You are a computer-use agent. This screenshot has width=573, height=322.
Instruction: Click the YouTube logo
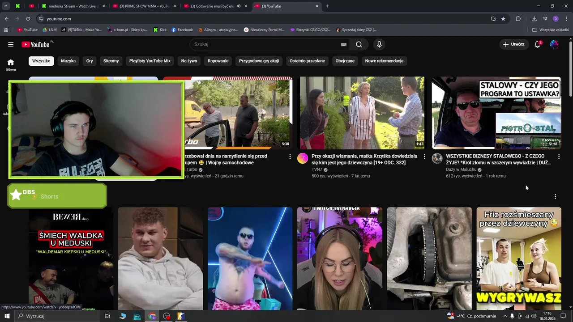click(x=37, y=44)
